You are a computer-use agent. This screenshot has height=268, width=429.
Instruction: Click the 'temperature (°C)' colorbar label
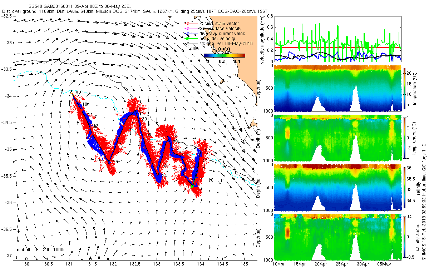[x=415, y=88]
